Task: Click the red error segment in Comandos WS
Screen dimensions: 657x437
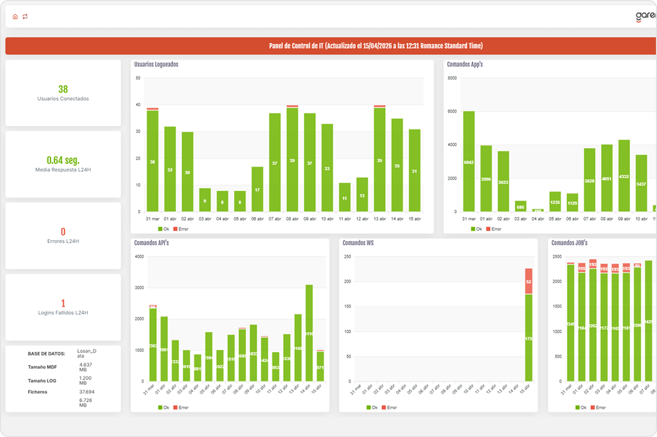Action: 529,281
